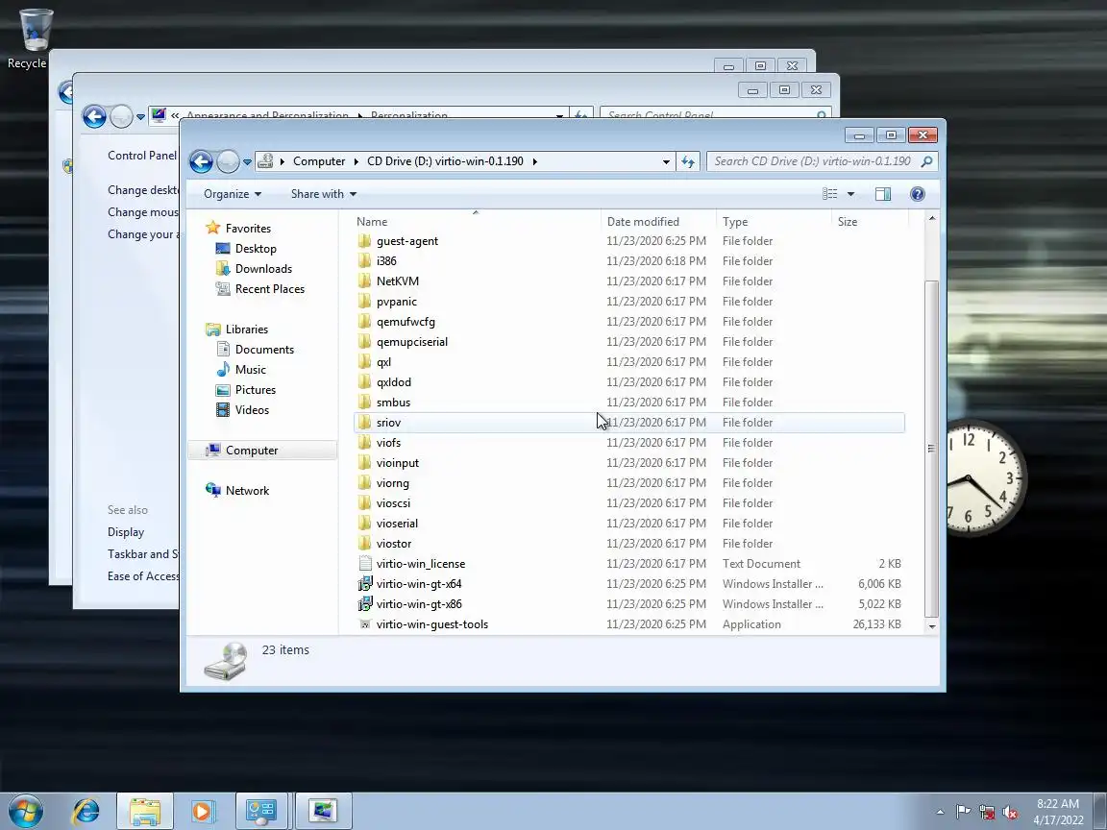Click the volume muted tray icon

pyautogui.click(x=1011, y=813)
